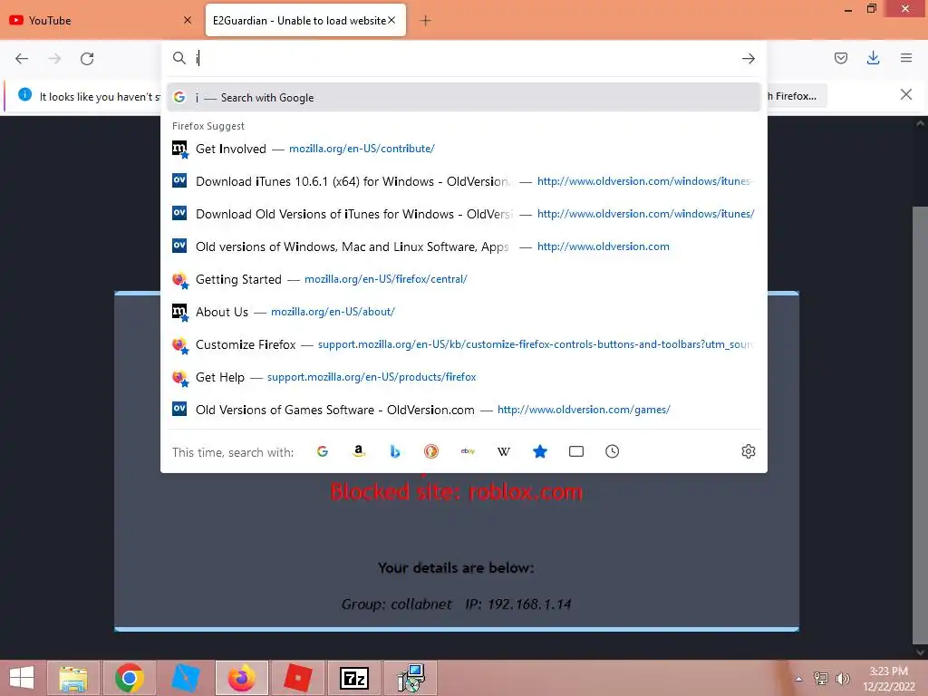Click the forward navigation arrow
Viewport: 928px width, 696px height.
point(54,59)
